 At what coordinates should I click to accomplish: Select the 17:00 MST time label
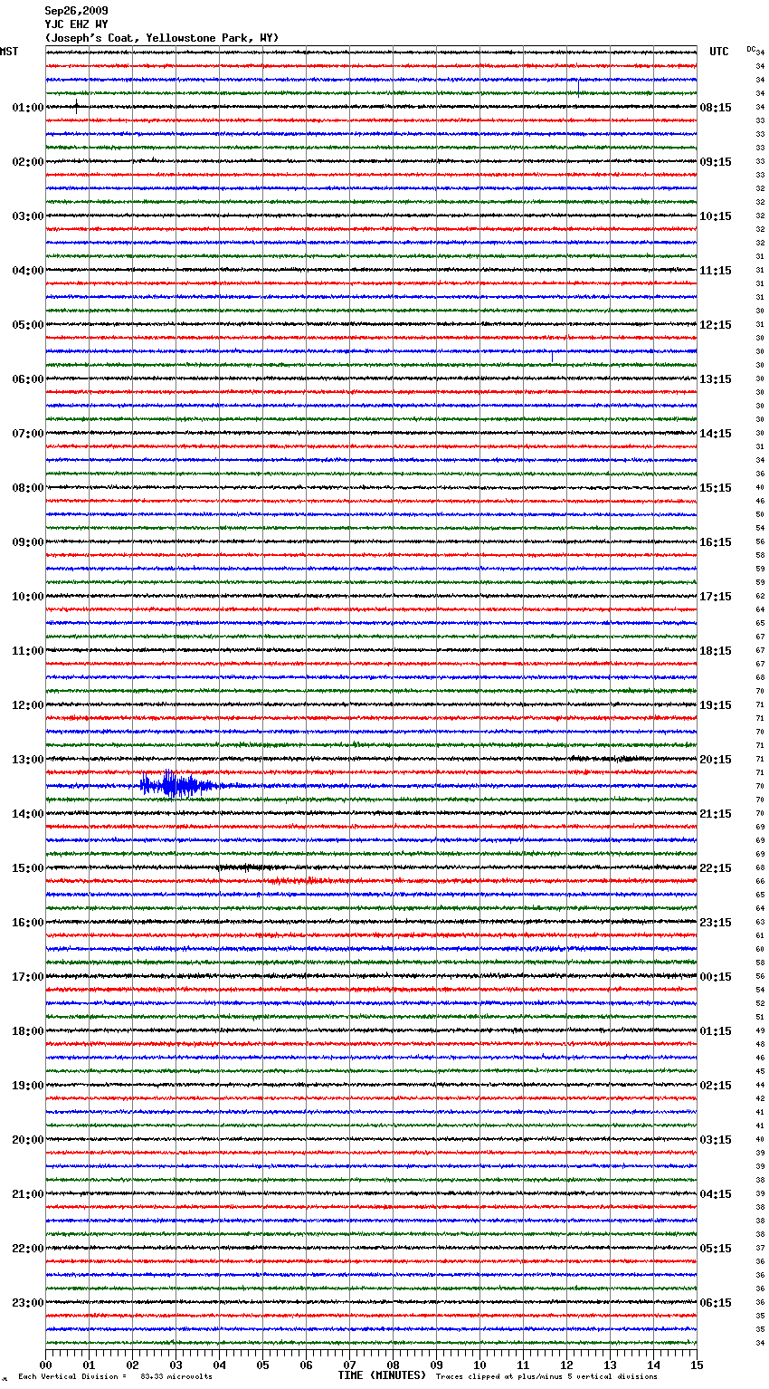pos(28,977)
